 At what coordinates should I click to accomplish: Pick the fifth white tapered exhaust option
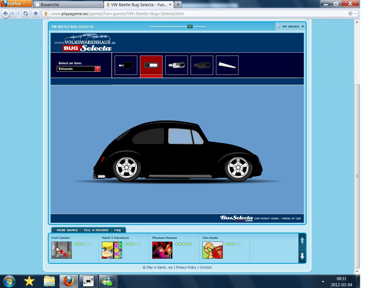click(227, 65)
